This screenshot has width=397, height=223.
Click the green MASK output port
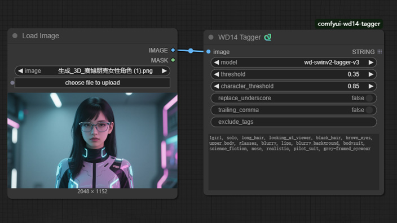click(173, 60)
